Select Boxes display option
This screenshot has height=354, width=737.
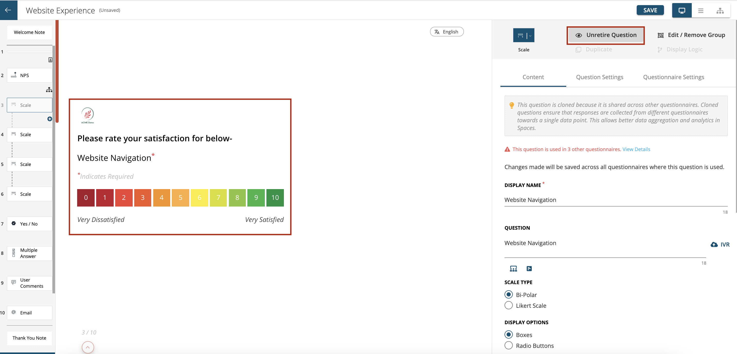click(x=508, y=334)
